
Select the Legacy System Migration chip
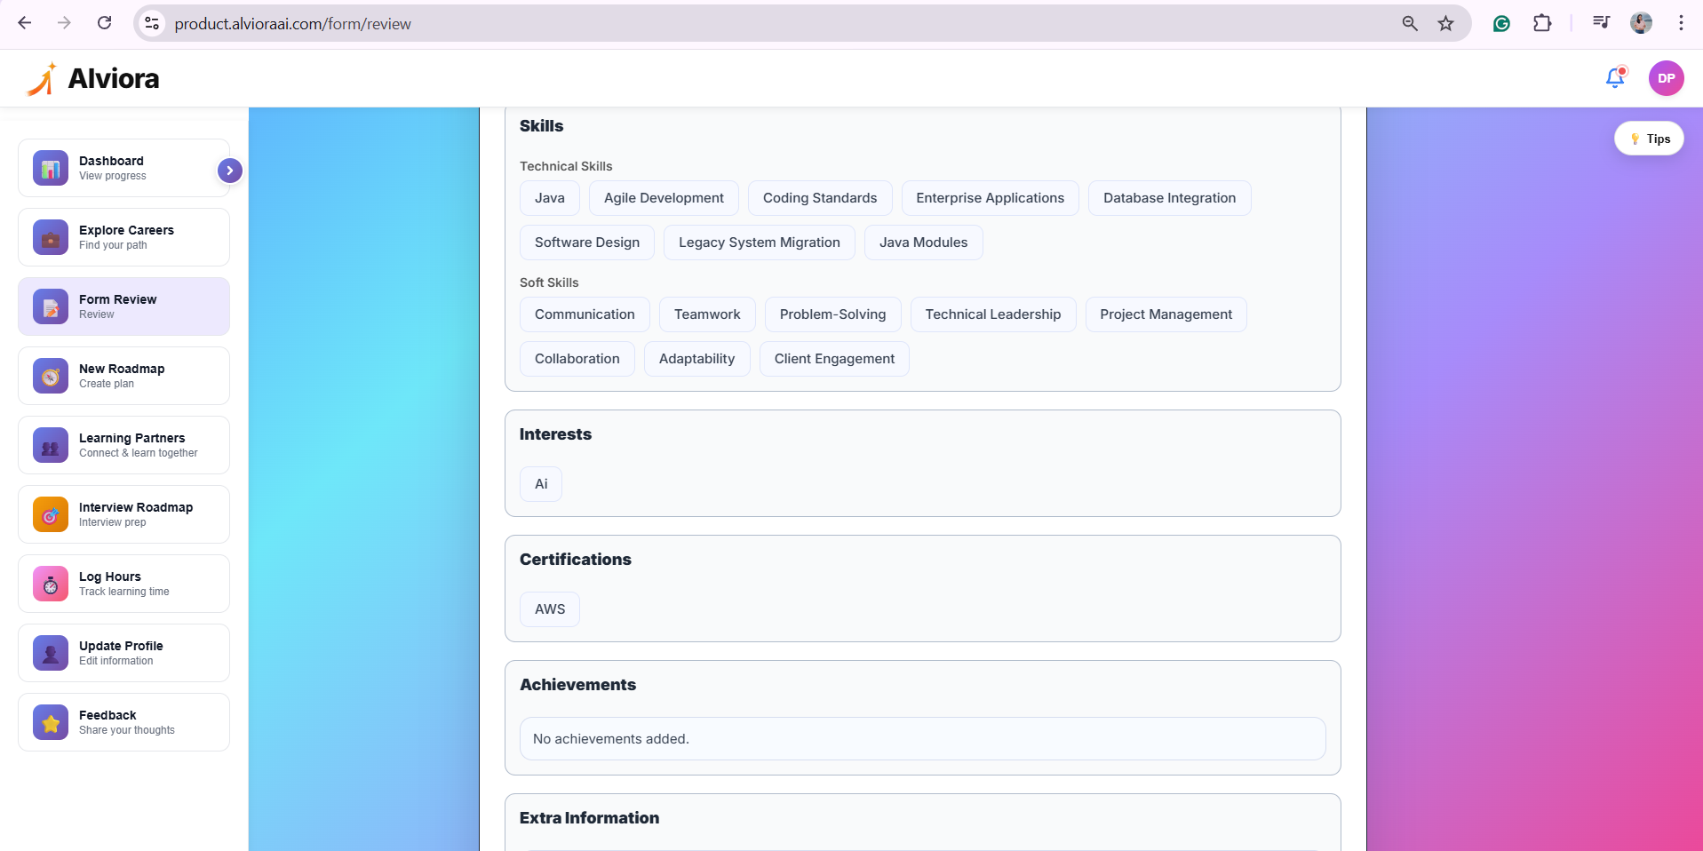tap(759, 243)
